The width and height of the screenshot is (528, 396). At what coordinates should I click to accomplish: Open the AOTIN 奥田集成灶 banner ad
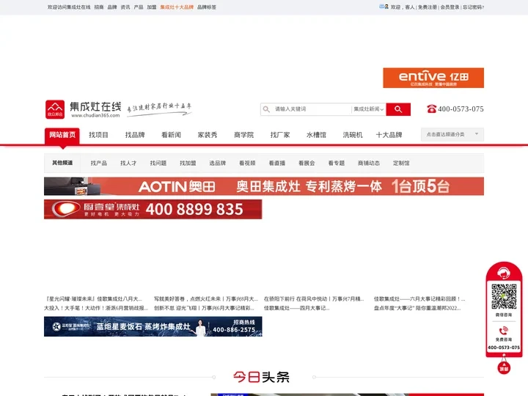[264, 186]
